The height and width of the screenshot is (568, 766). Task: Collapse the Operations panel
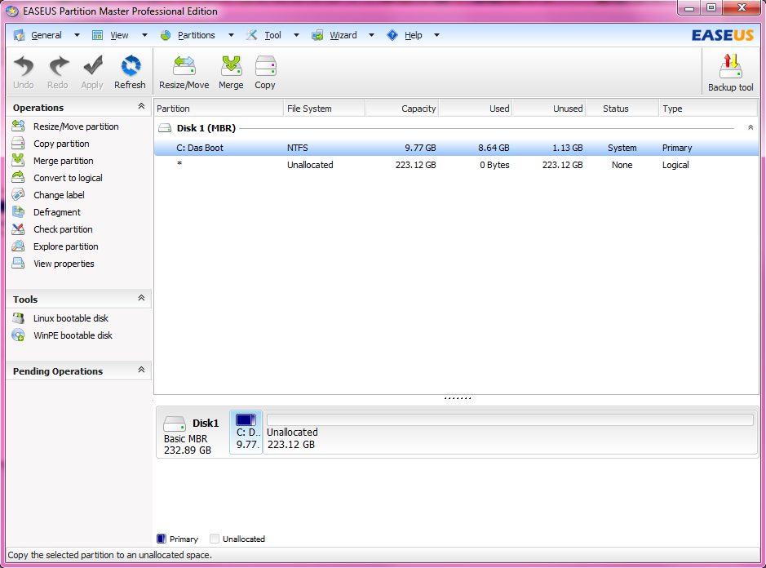[x=141, y=107]
